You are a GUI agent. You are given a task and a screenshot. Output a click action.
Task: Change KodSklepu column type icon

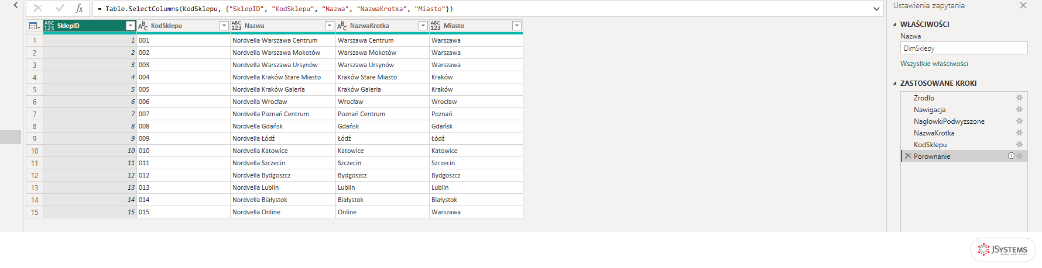[x=143, y=26]
